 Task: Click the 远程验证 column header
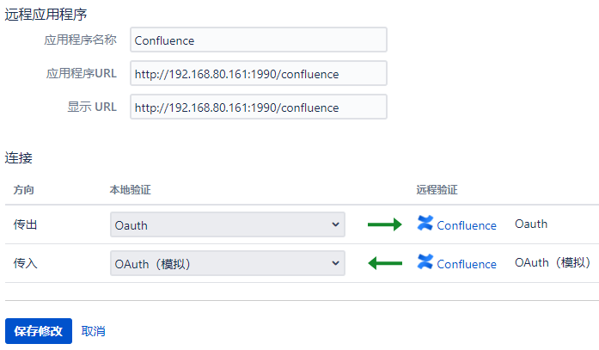[437, 190]
